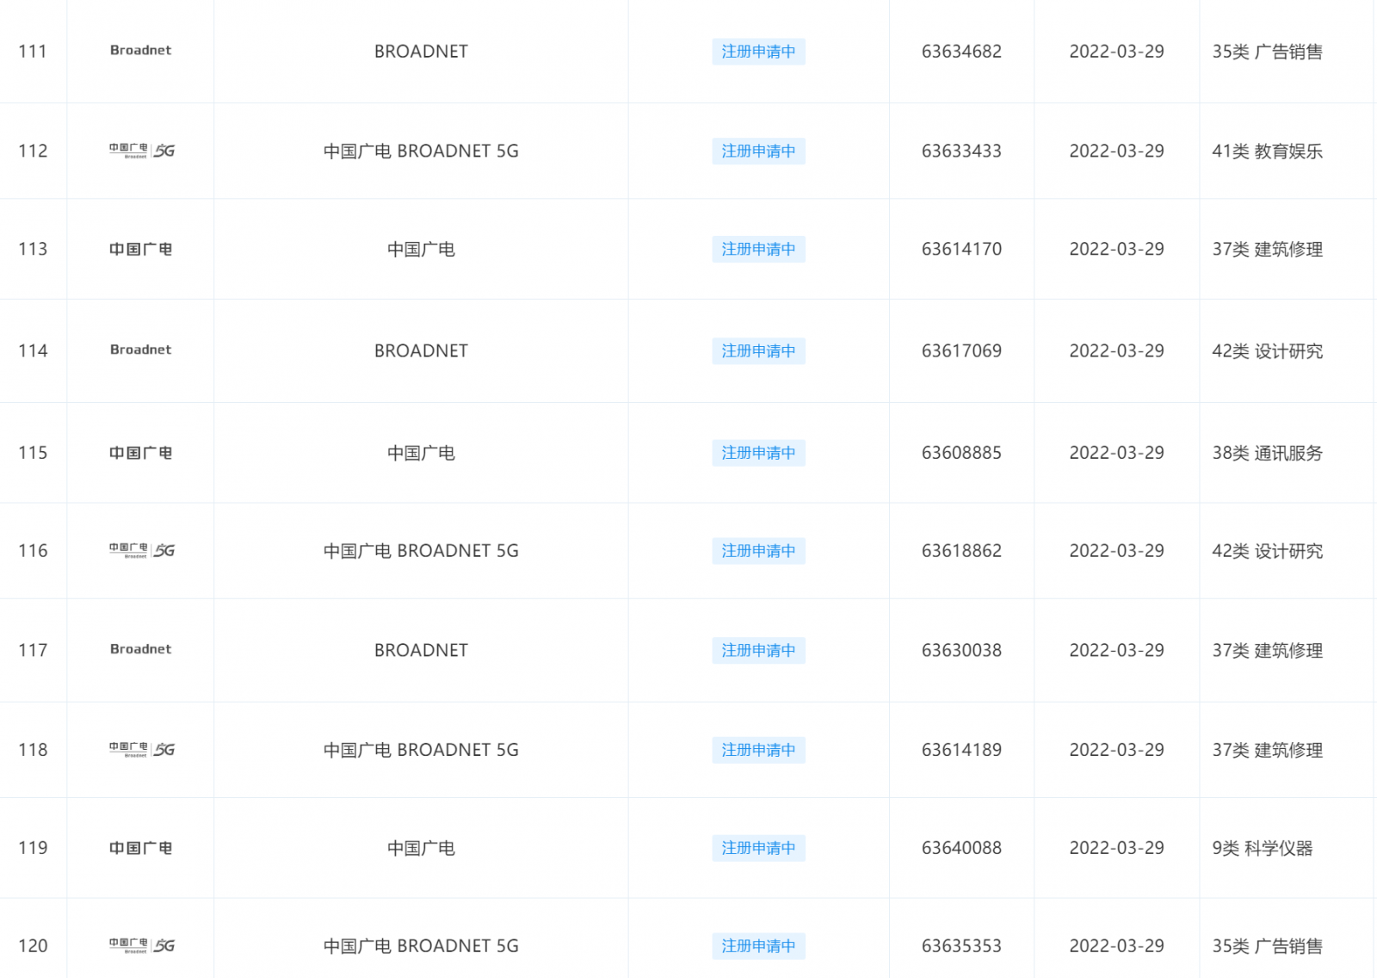The width and height of the screenshot is (1377, 978).
Task: Open Broadnet logo thumbnail in row 111
Action: (x=140, y=51)
